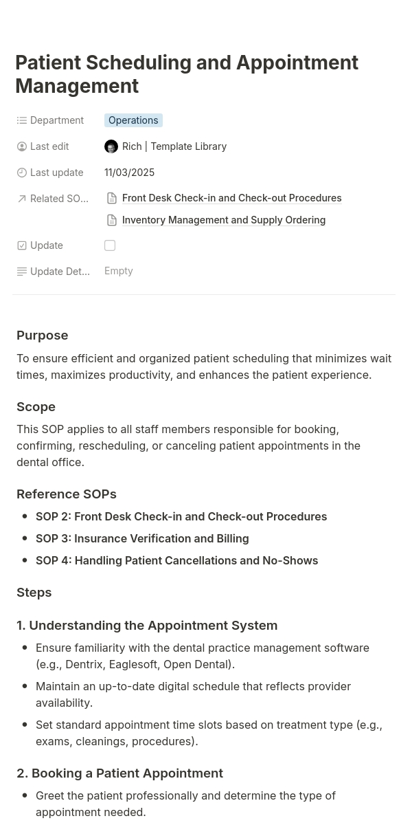The width and height of the screenshot is (412, 825).
Task: Click the page icon beside Inventory Management
Action: pos(112,220)
